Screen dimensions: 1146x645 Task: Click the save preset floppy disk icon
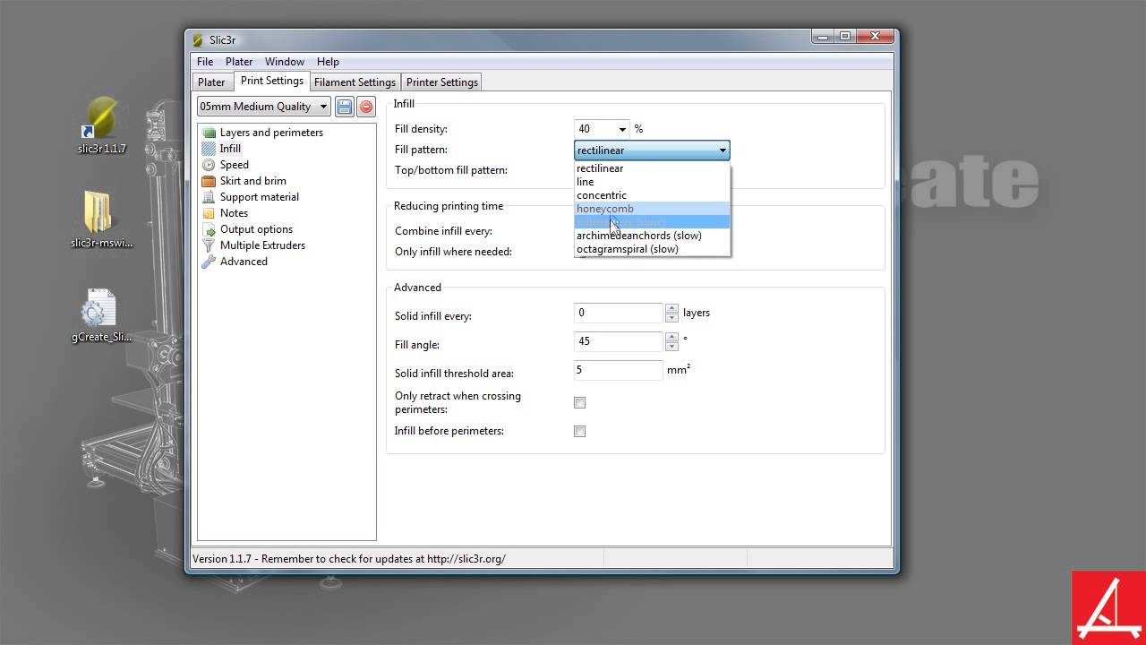[345, 107]
